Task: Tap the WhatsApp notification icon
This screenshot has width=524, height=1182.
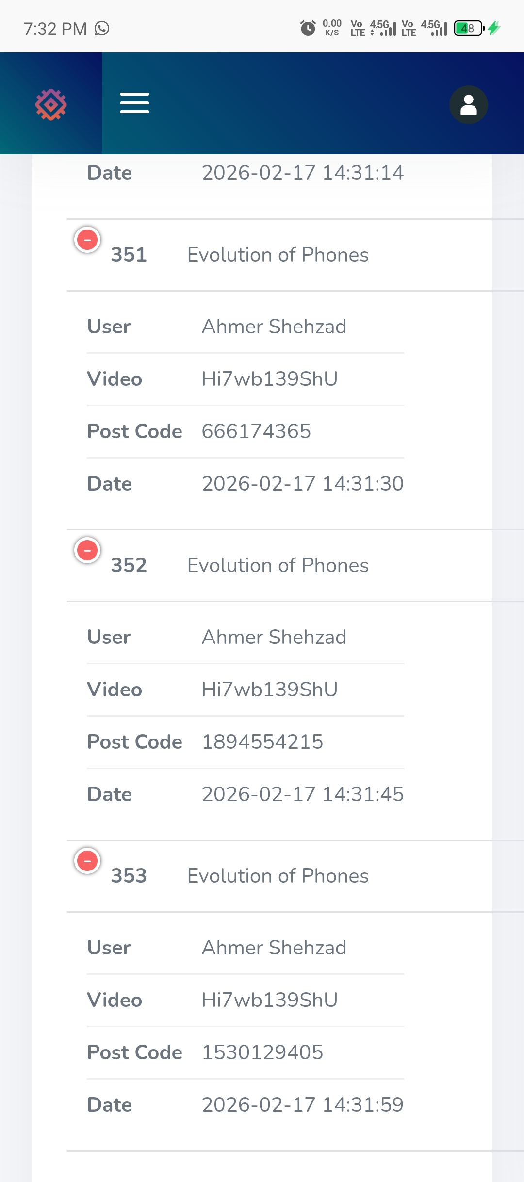Action: (102, 29)
